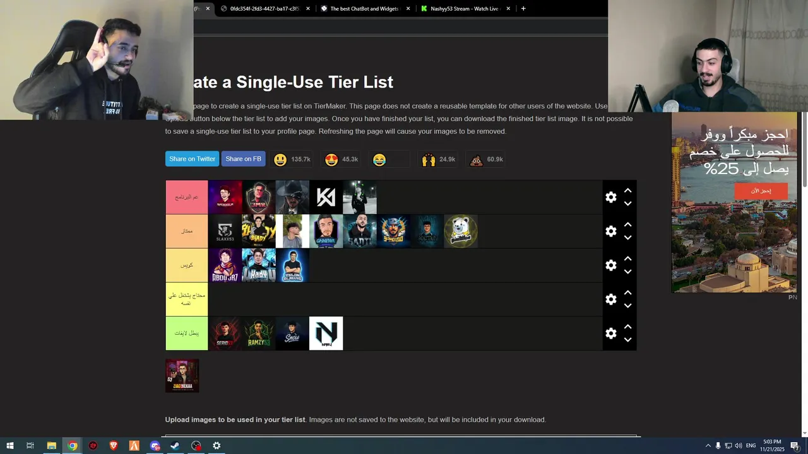Select the SANTI avatar image

360,231
